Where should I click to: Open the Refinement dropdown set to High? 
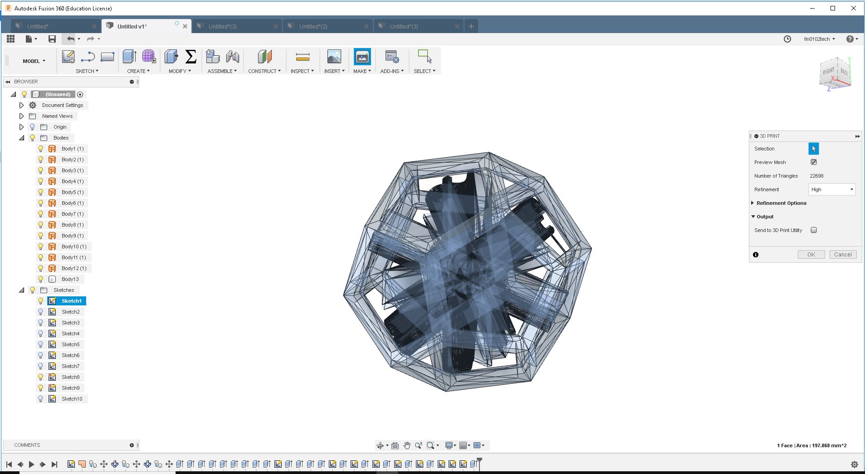pos(832,189)
